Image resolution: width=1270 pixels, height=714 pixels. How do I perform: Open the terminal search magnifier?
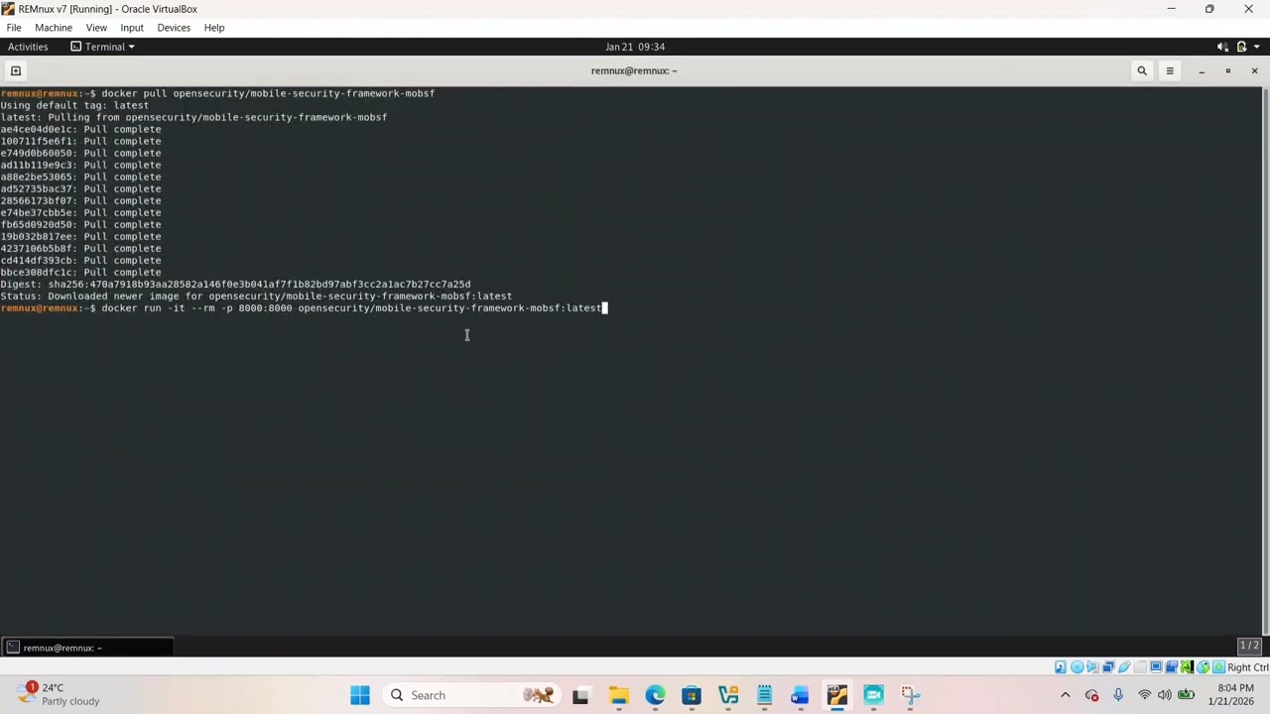point(1142,70)
